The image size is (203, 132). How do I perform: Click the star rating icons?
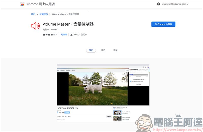click(x=49, y=35)
